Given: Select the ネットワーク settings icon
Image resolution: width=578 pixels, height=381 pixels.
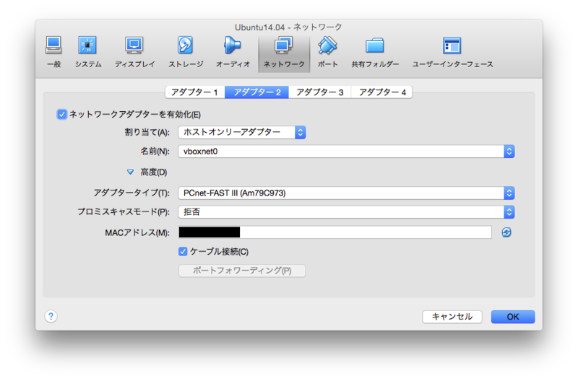Looking at the screenshot, I should pos(284,53).
